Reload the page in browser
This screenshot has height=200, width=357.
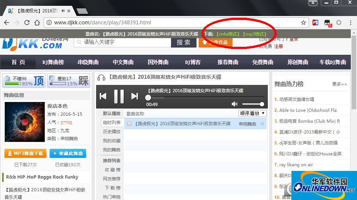27,23
